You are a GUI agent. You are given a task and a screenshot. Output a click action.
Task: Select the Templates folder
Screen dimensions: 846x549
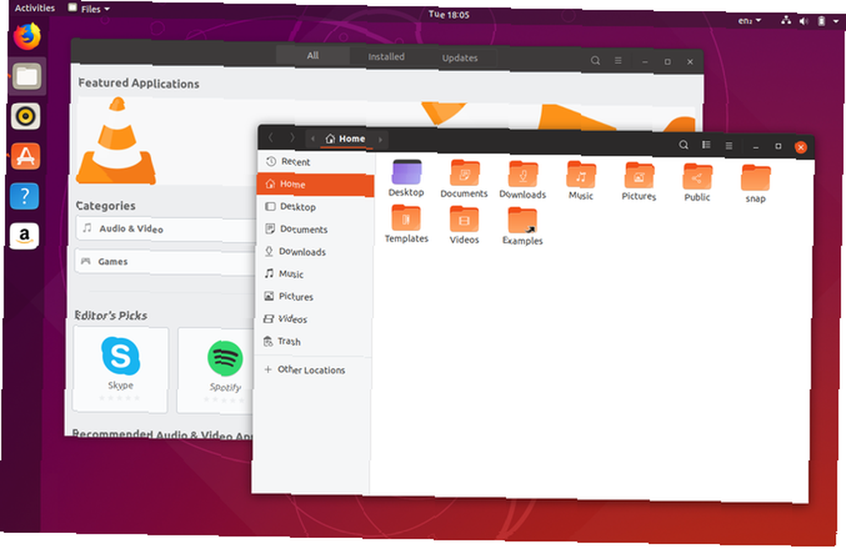[406, 225]
